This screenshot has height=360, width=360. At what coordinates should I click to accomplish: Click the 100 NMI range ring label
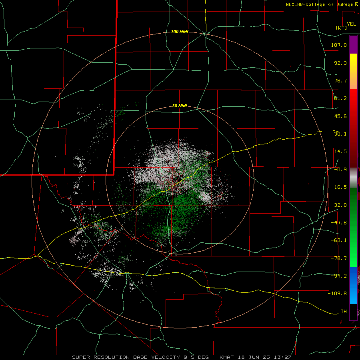[x=180, y=32]
